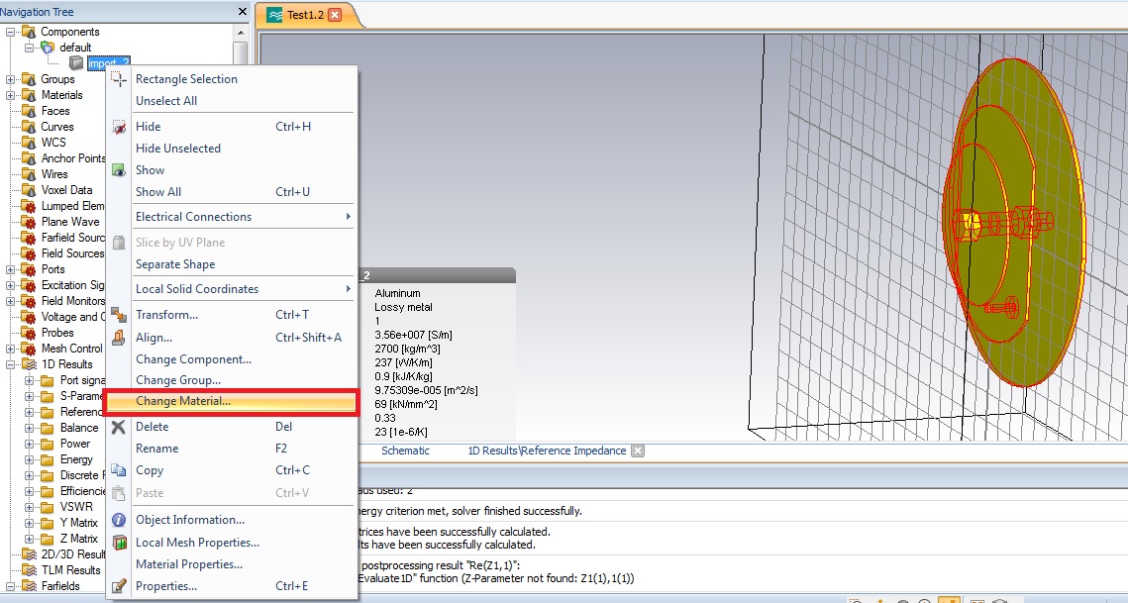
Task: Select the Wires tree item
Action: [53, 174]
